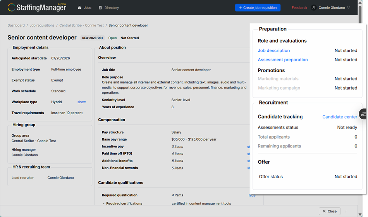
Task: Click the anticipated start date 07/20/2026
Action: coord(60,58)
